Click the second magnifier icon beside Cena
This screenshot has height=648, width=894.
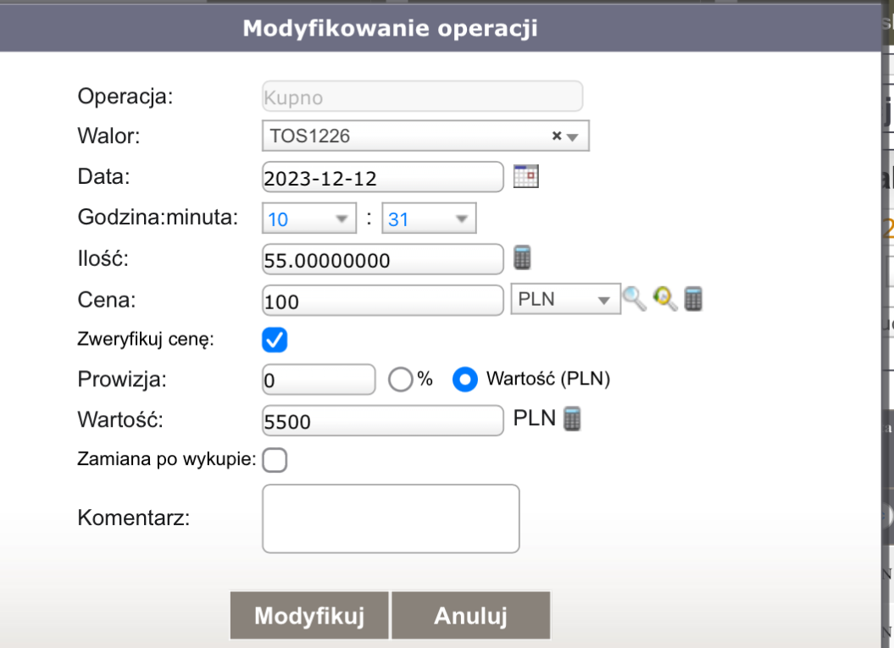coord(664,298)
